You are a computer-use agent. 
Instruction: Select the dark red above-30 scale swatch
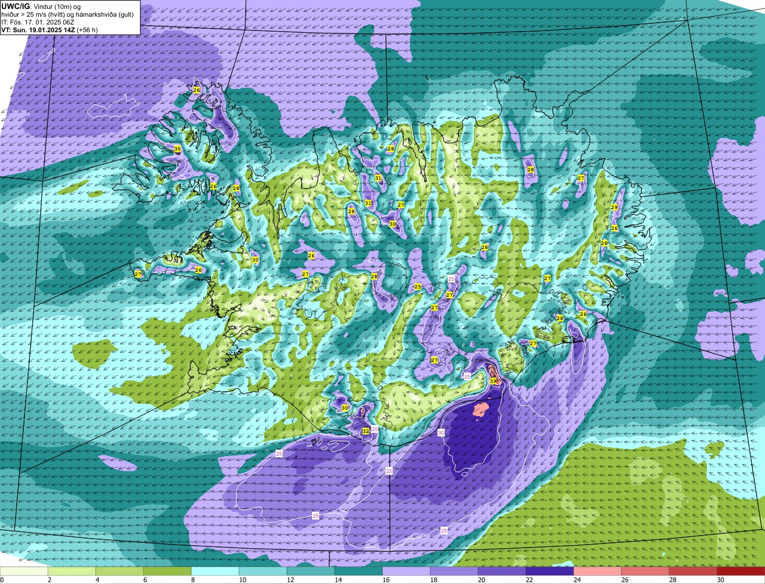click(x=741, y=571)
